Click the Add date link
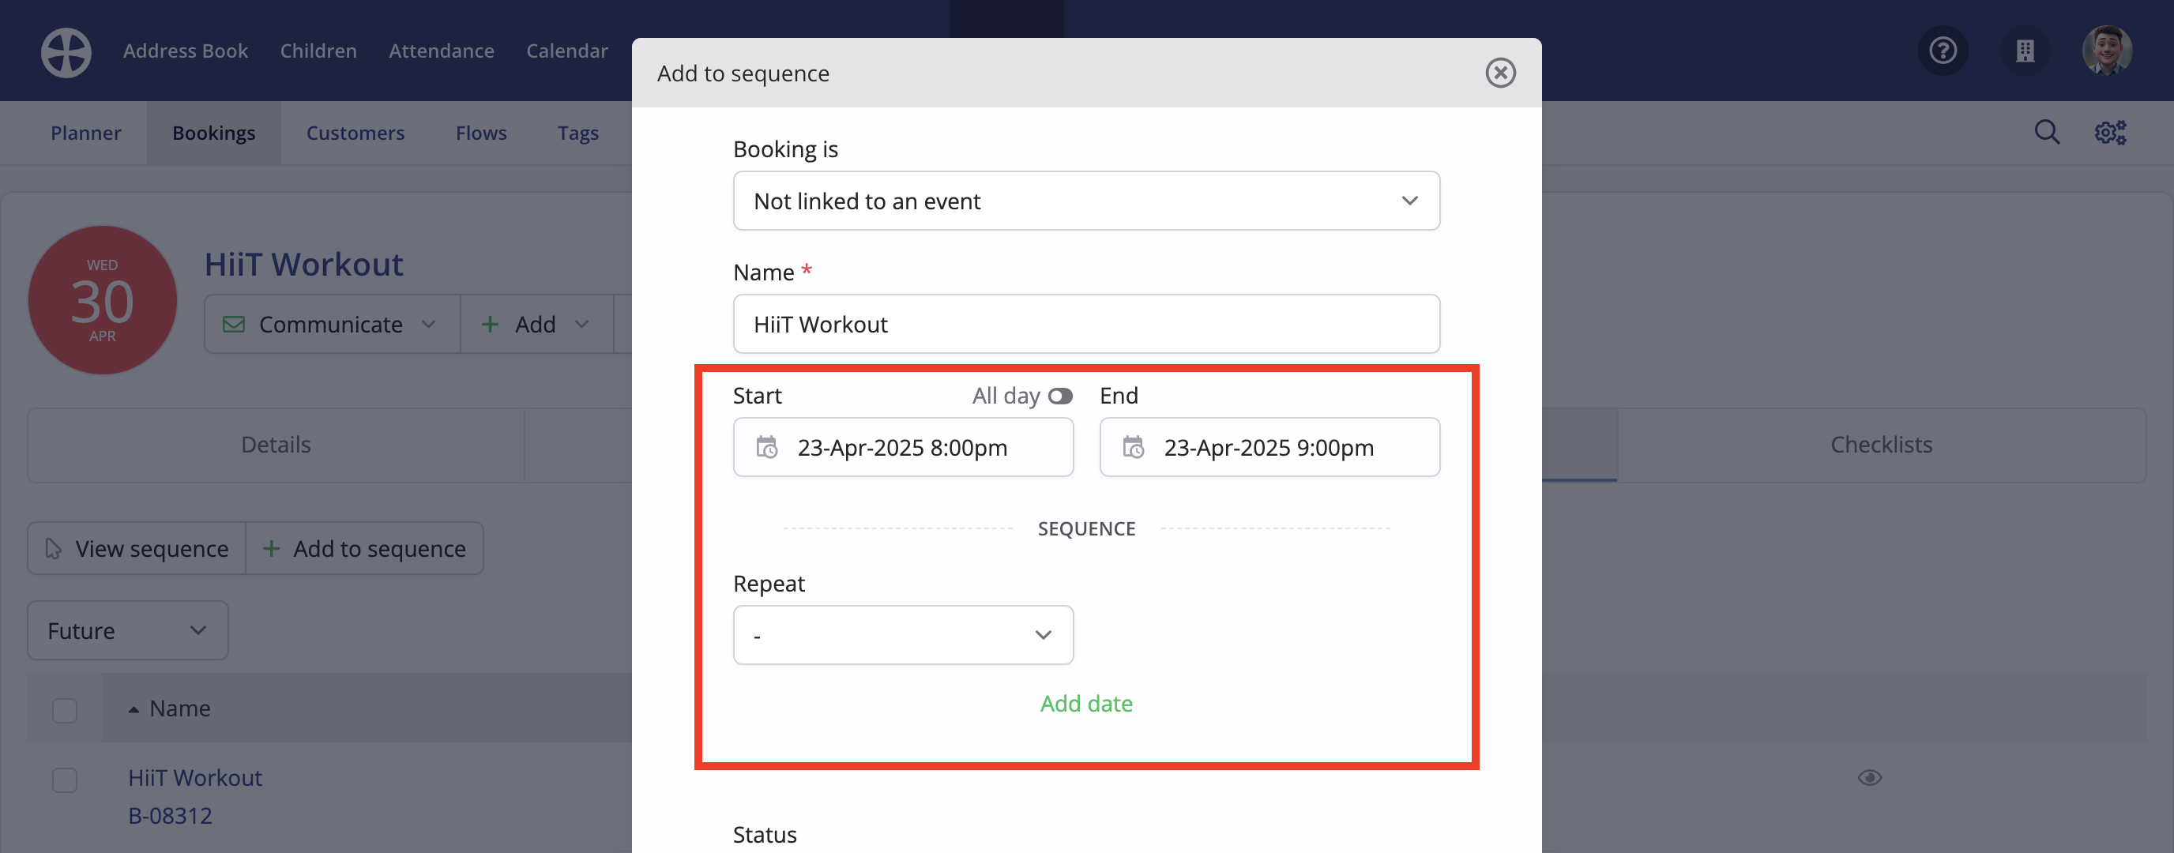 pyautogui.click(x=1086, y=703)
